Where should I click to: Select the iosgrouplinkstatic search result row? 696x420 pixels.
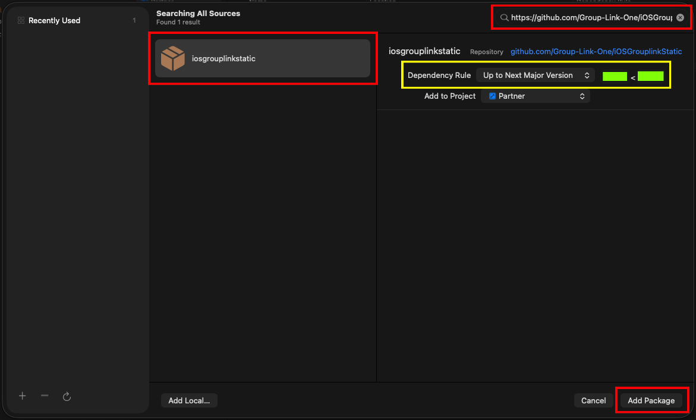(263, 58)
